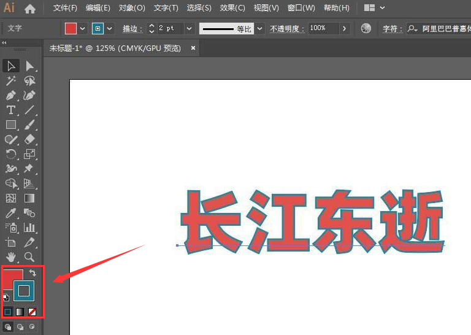Select the Eyedropper tool
The height and width of the screenshot is (335, 471).
[x=11, y=213]
